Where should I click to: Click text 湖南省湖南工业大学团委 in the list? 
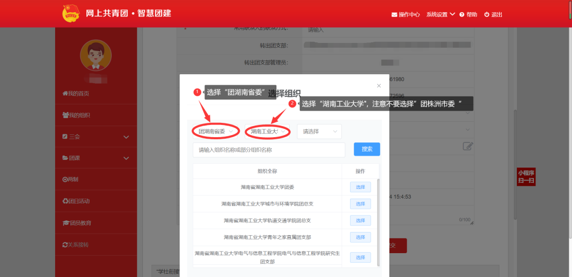coord(267,187)
